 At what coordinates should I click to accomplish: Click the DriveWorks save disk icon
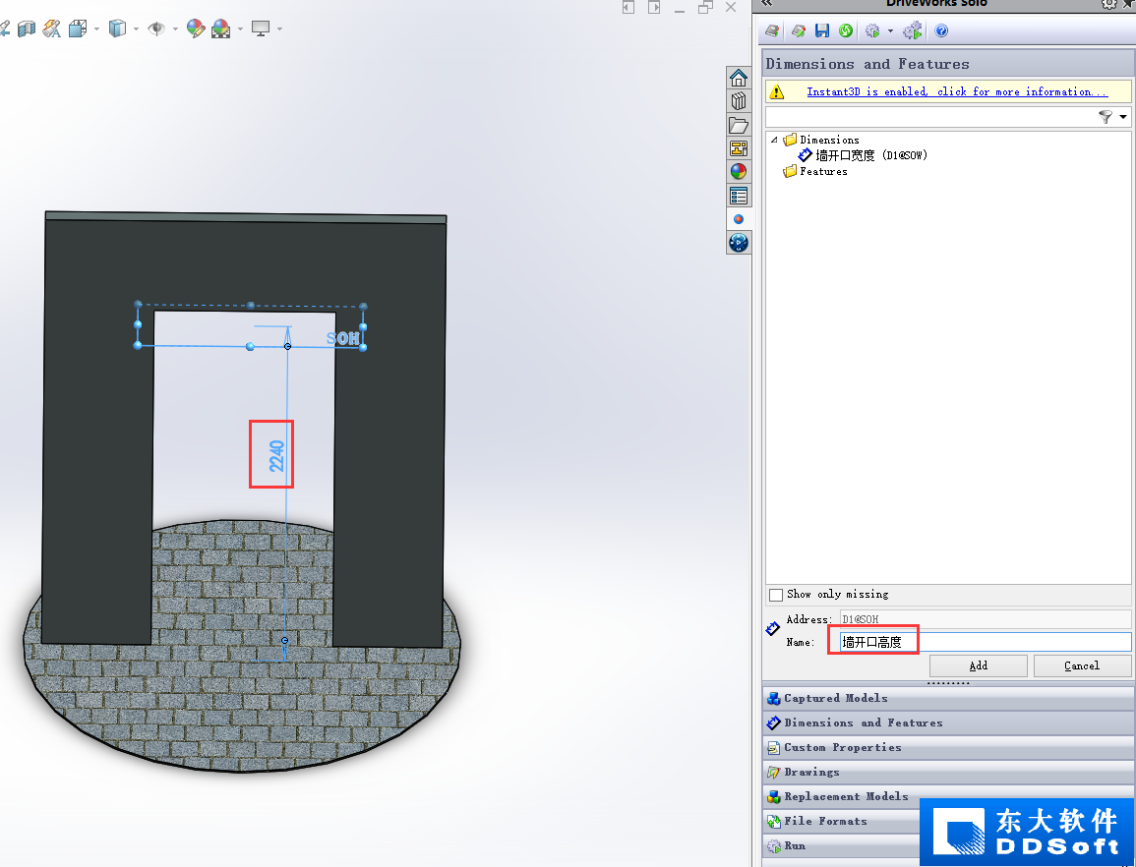point(821,30)
